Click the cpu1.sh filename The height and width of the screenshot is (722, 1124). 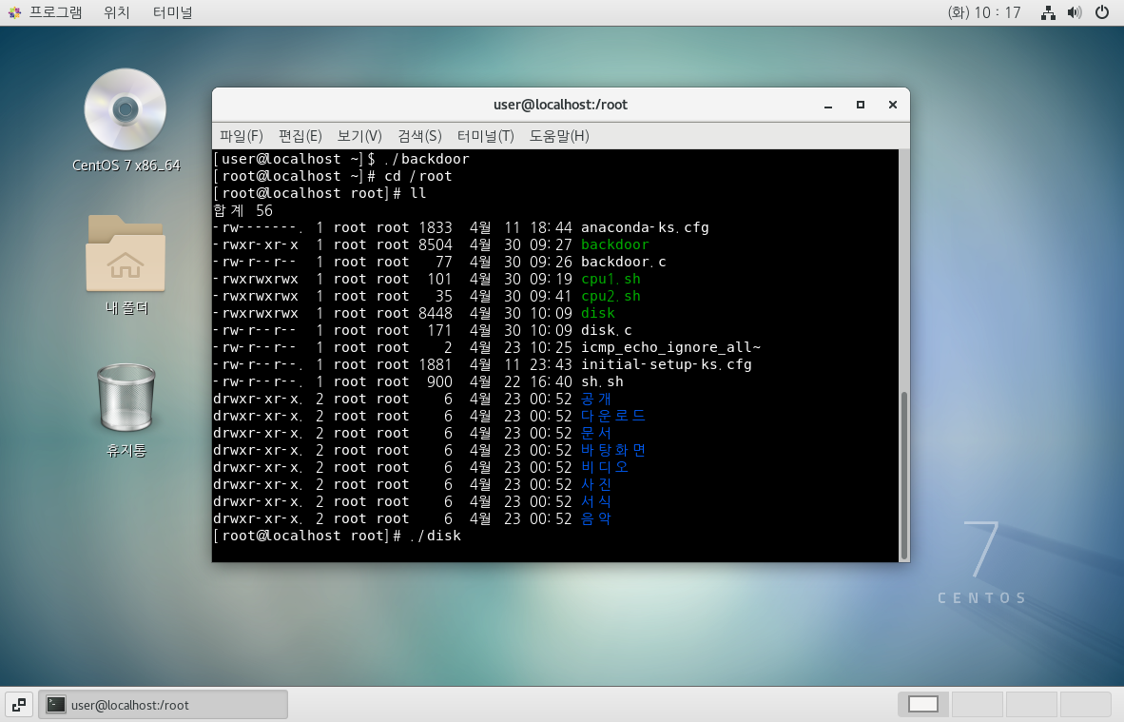tap(610, 279)
